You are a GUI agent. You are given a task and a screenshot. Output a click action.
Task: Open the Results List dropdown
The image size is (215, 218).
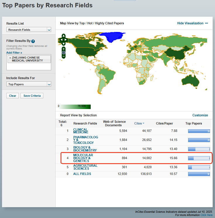tap(49, 30)
